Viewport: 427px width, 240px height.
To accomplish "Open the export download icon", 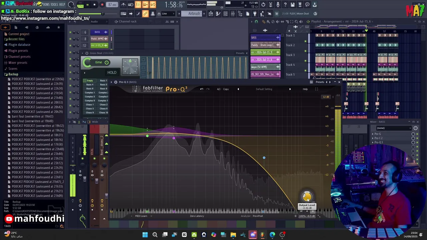I will [x=315, y=5].
